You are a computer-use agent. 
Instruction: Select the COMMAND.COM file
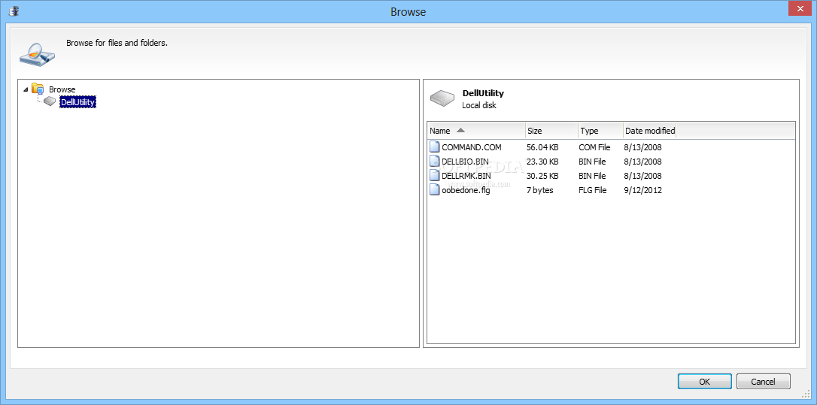click(x=472, y=147)
